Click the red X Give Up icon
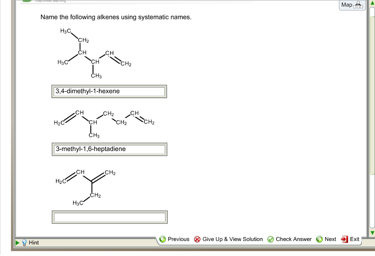Viewport: 375px width, 256px height. [197, 239]
